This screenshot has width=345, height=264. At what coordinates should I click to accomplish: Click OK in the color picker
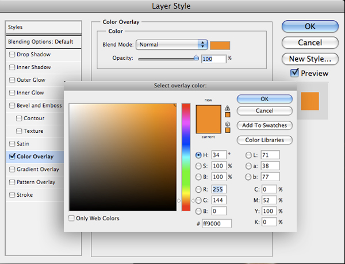click(x=264, y=99)
